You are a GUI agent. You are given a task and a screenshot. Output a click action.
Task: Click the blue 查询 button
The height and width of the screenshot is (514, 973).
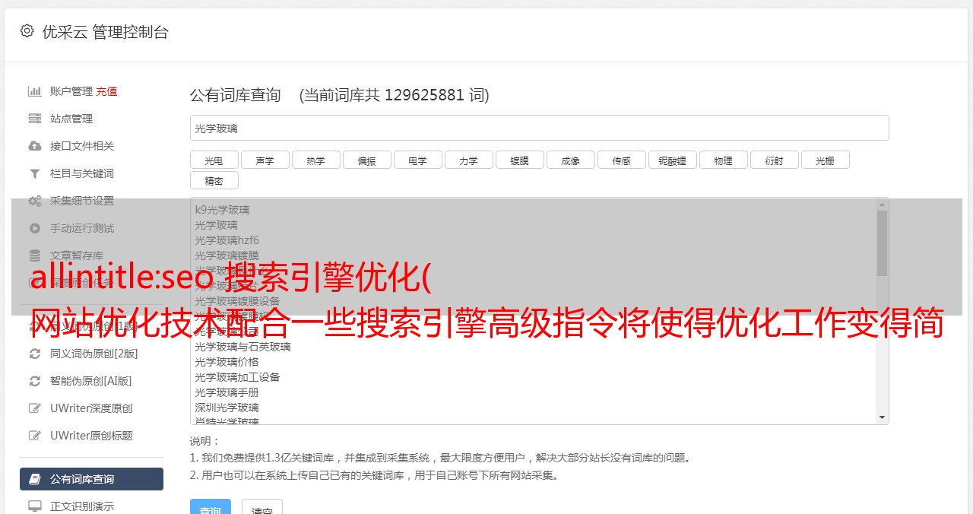(212, 506)
